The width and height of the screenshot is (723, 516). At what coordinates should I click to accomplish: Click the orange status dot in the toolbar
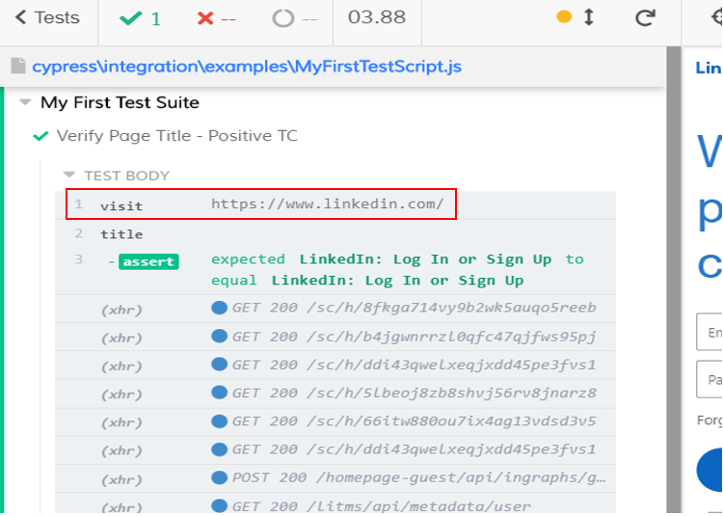point(564,17)
